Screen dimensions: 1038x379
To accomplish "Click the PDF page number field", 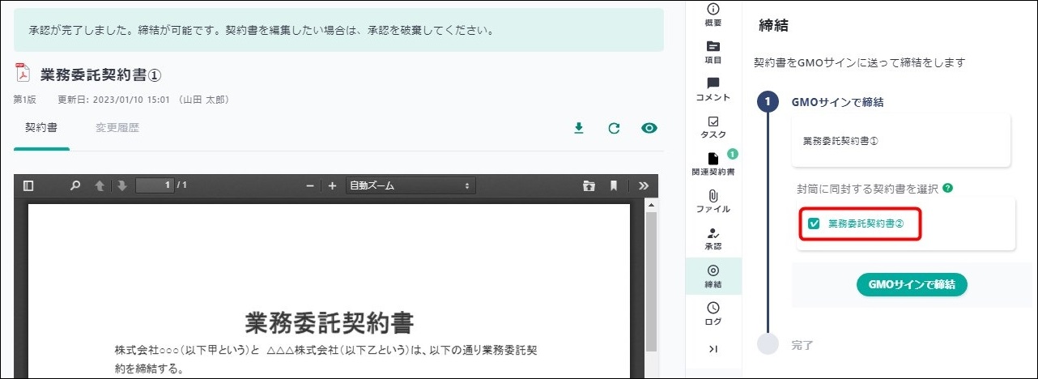I will click(x=154, y=185).
